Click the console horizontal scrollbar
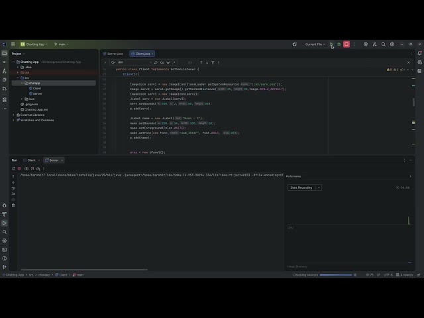The height and width of the screenshot is (318, 424). point(84,270)
